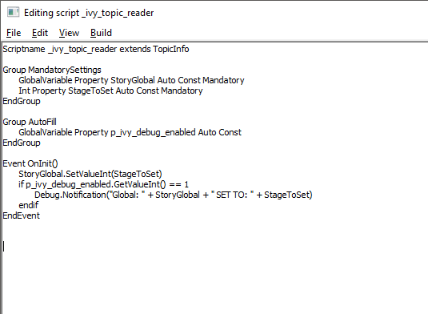Click the first EndGroup line
Viewport: 428px width, 314px height.
(22, 101)
